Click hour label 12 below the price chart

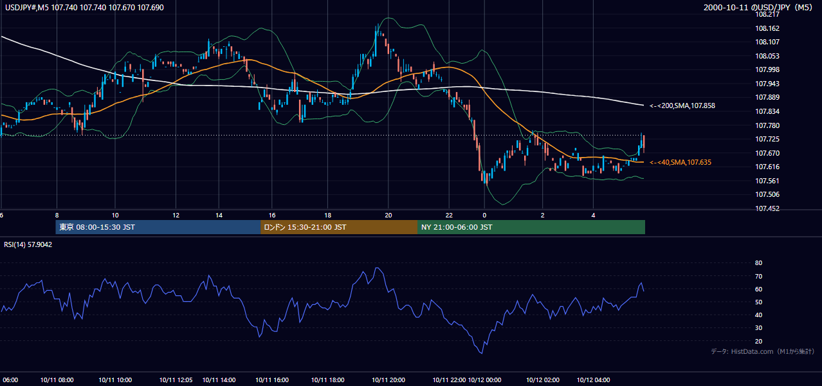[176, 215]
